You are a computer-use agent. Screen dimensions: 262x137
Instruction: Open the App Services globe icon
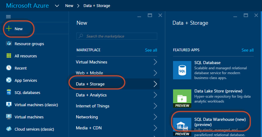[9, 80]
